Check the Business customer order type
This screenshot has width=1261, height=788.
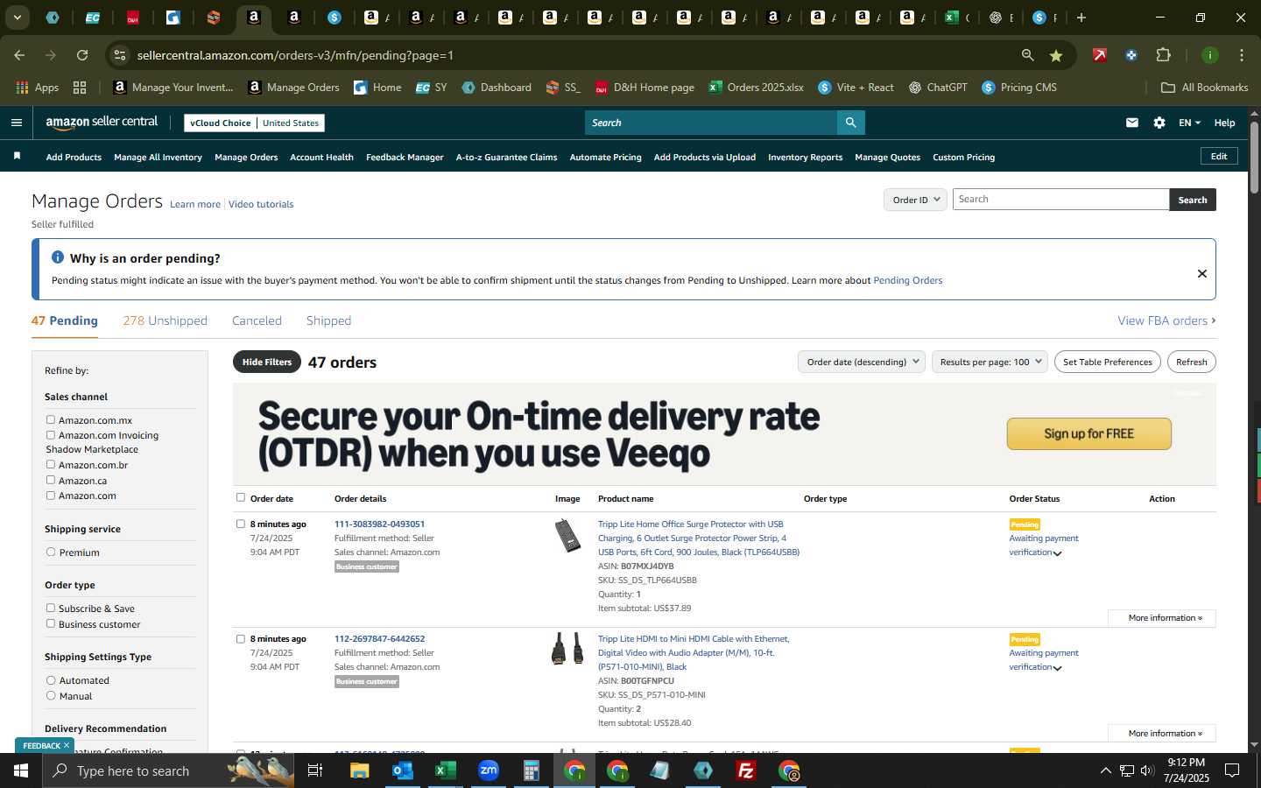tap(51, 624)
